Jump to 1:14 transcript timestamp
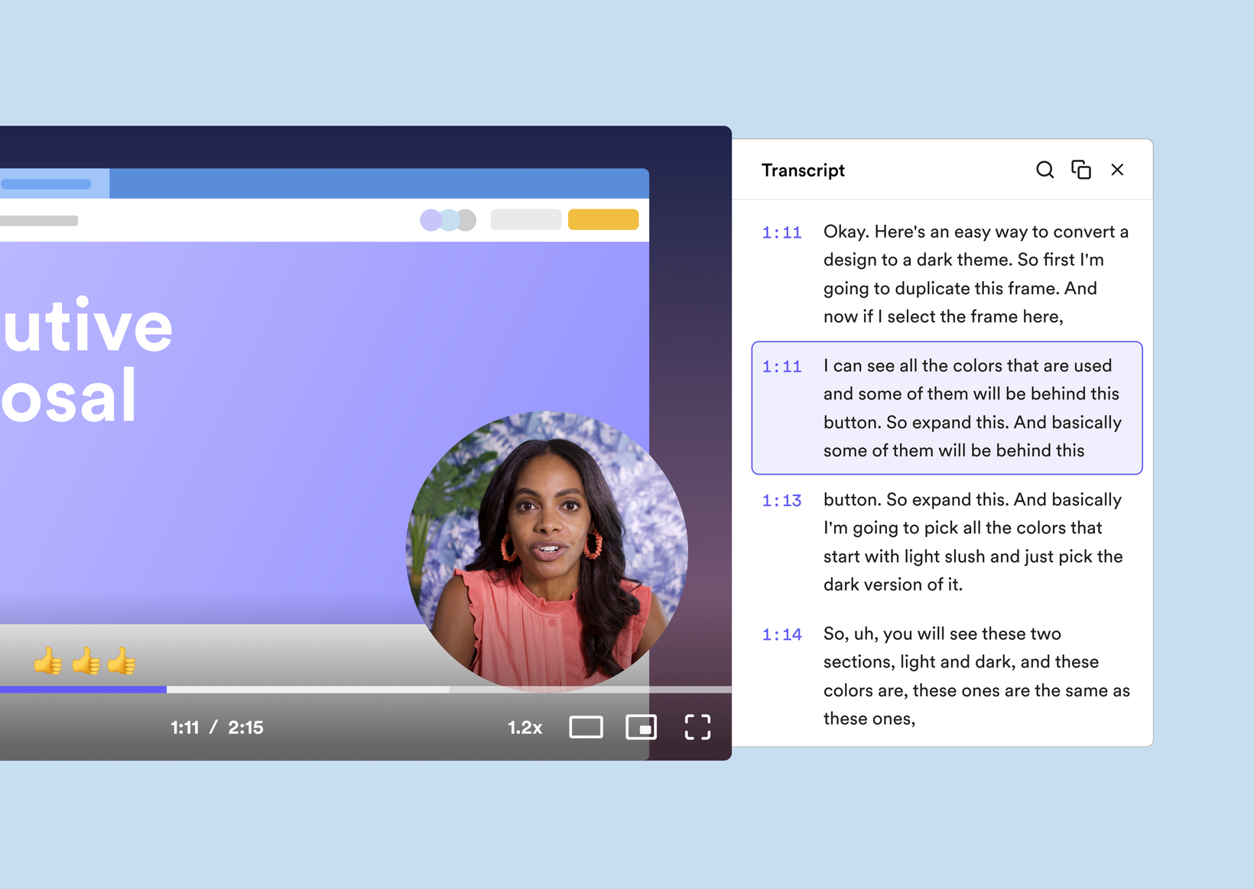 point(781,634)
